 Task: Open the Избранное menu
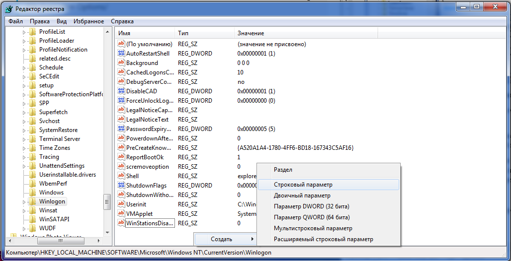[x=88, y=21]
